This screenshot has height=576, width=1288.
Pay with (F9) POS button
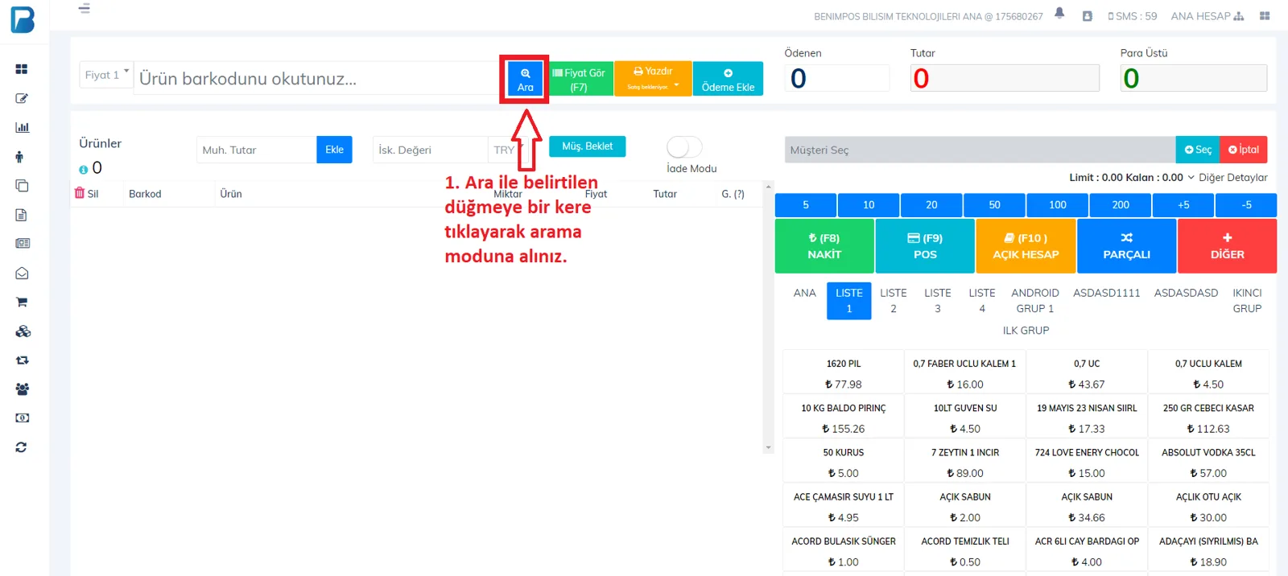pyautogui.click(x=925, y=246)
